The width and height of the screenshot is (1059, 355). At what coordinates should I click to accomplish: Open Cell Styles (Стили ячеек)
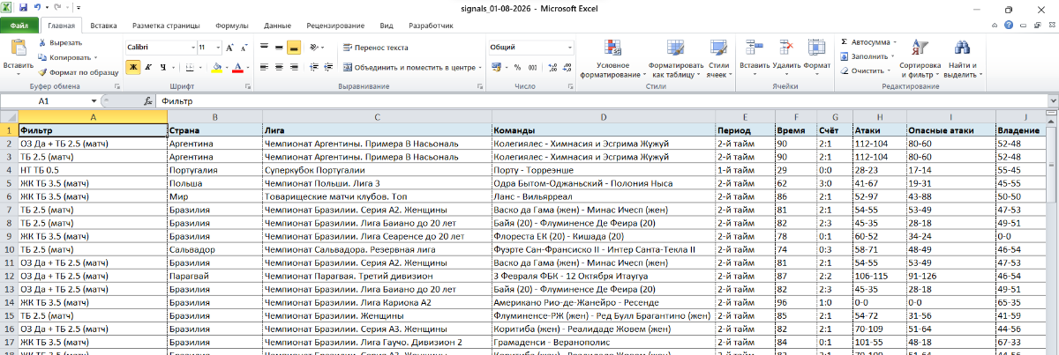point(719,59)
